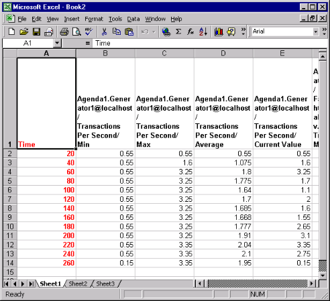Screen dimensions: 330x301
Task: Open the Data menu
Action: 133,19
